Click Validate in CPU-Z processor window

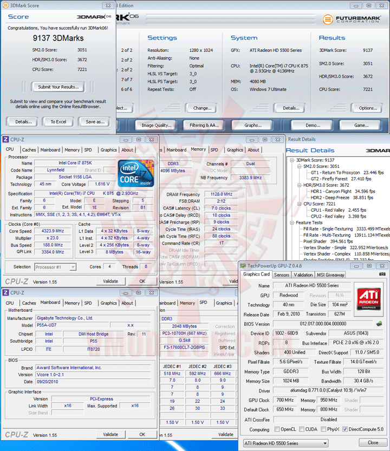tap(110, 282)
